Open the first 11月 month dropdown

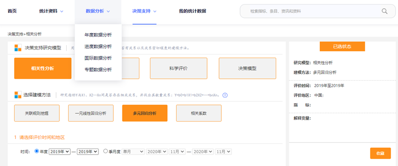(177, 152)
